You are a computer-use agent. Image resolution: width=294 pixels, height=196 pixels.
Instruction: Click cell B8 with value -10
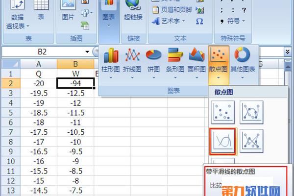tap(75, 142)
